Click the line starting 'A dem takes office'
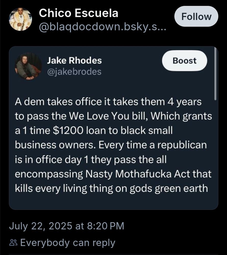227x255 pixels. click(108, 102)
